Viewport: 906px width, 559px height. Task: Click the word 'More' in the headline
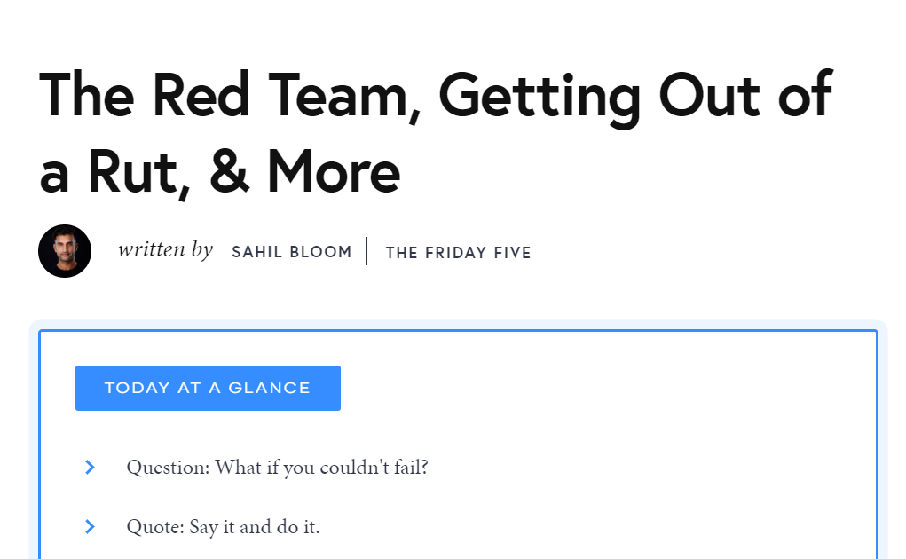(334, 171)
